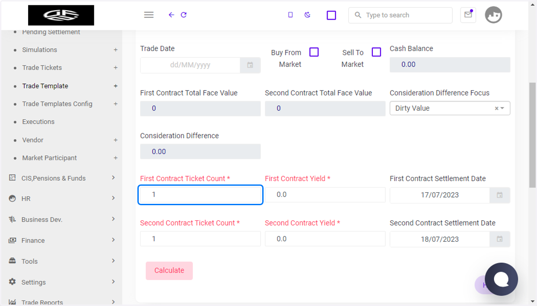Viewport: 537px width, 306px height.
Task: Expand the Business Dev. chevron
Action: point(113,219)
